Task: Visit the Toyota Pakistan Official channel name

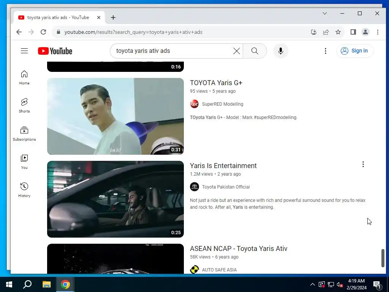Action: pyautogui.click(x=226, y=187)
